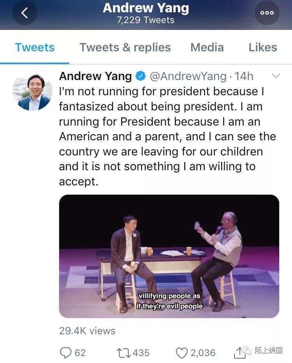Expand the tweet options chevron
The image size is (292, 363).
coord(276,76)
